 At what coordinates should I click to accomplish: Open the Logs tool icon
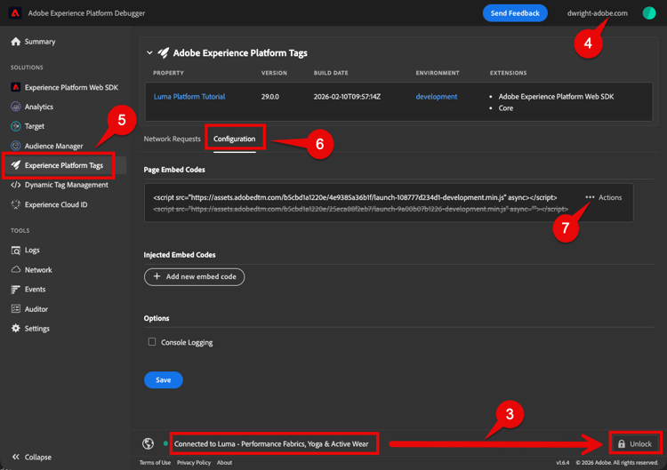(x=16, y=251)
